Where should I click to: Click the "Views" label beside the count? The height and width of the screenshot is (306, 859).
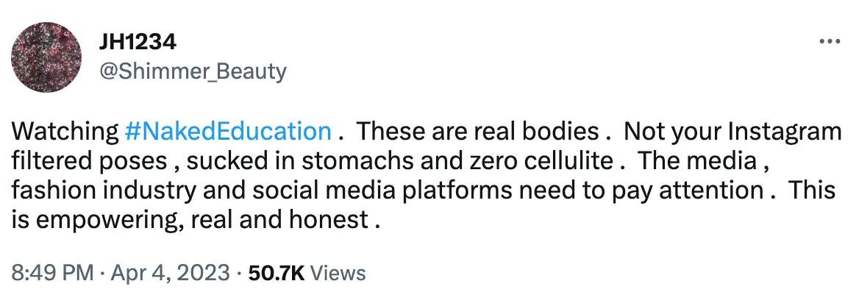tap(338, 273)
